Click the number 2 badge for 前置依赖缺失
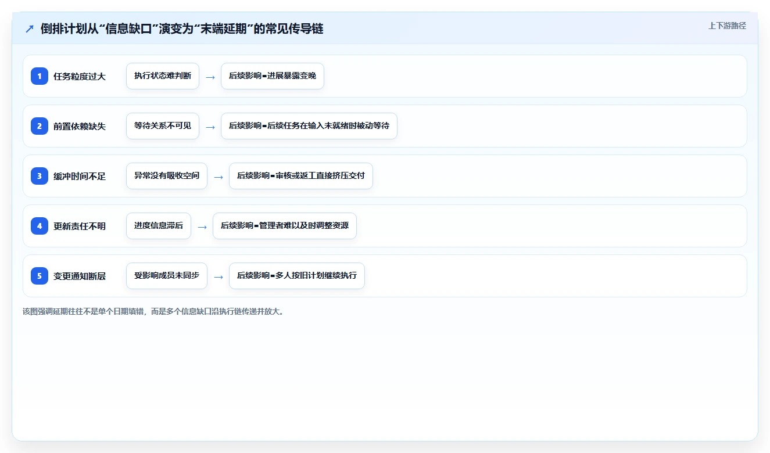 click(40, 125)
